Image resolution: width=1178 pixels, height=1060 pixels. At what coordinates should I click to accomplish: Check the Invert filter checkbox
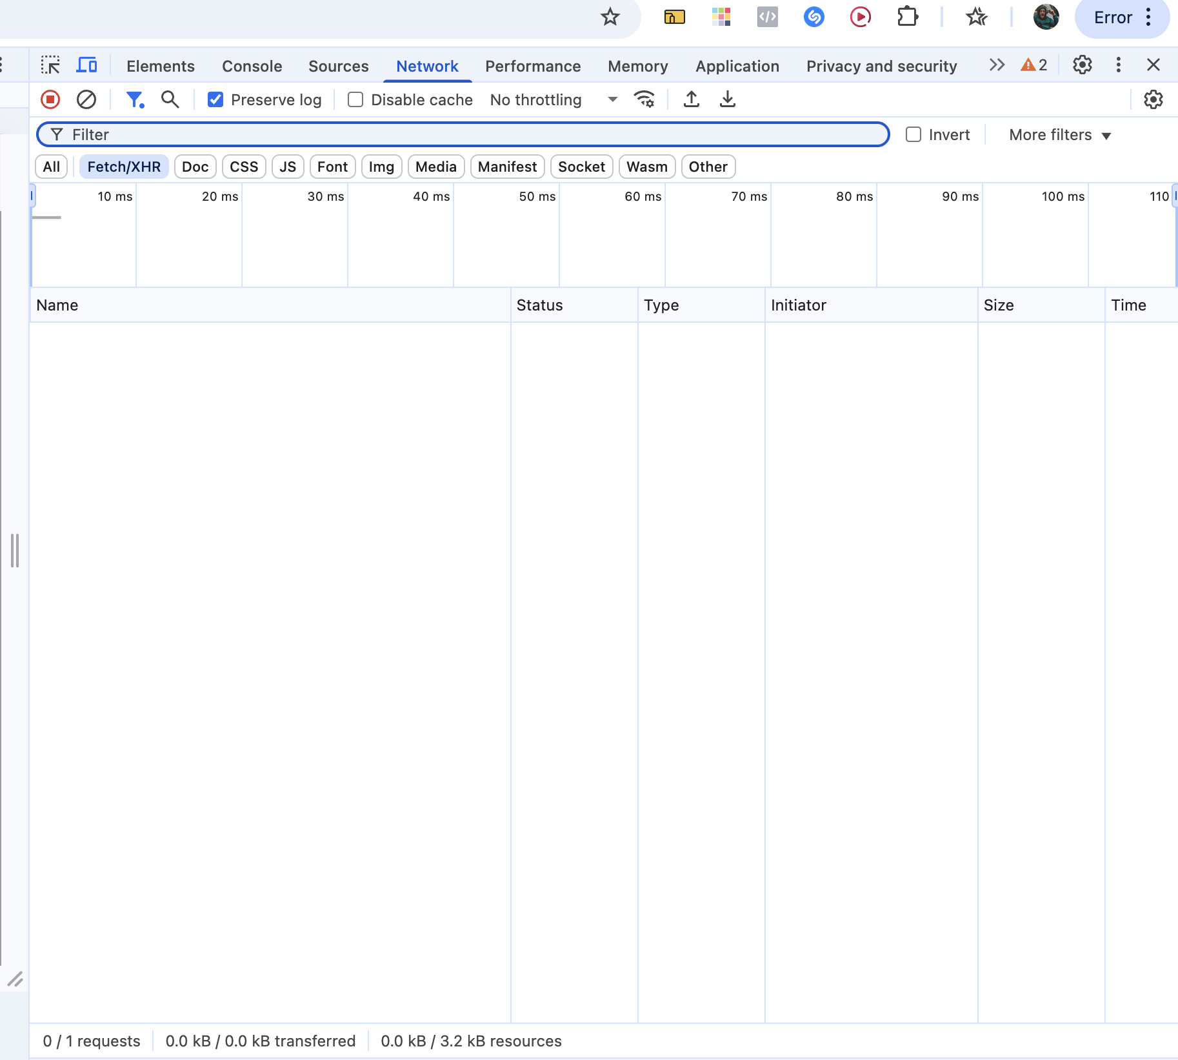coord(913,134)
